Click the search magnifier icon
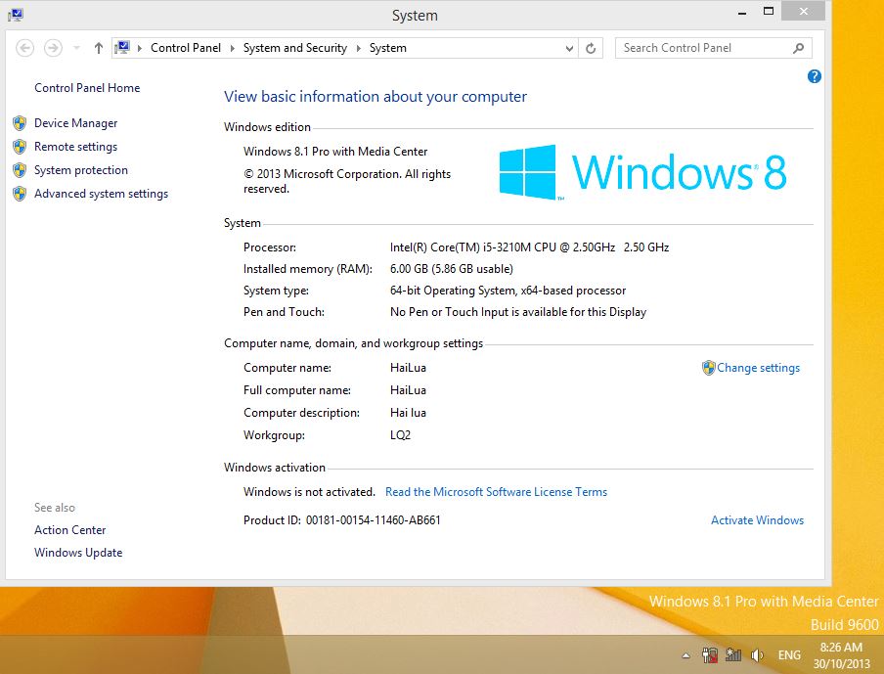The image size is (884, 674). point(798,48)
